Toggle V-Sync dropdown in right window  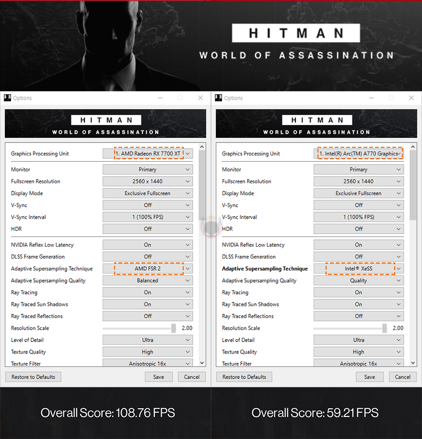click(359, 205)
